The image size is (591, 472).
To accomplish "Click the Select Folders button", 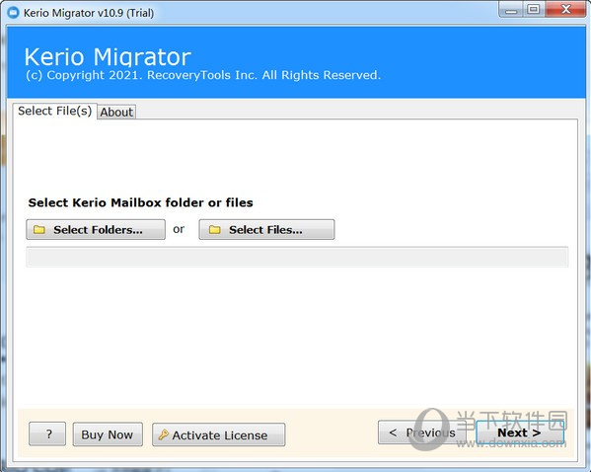I will (96, 229).
